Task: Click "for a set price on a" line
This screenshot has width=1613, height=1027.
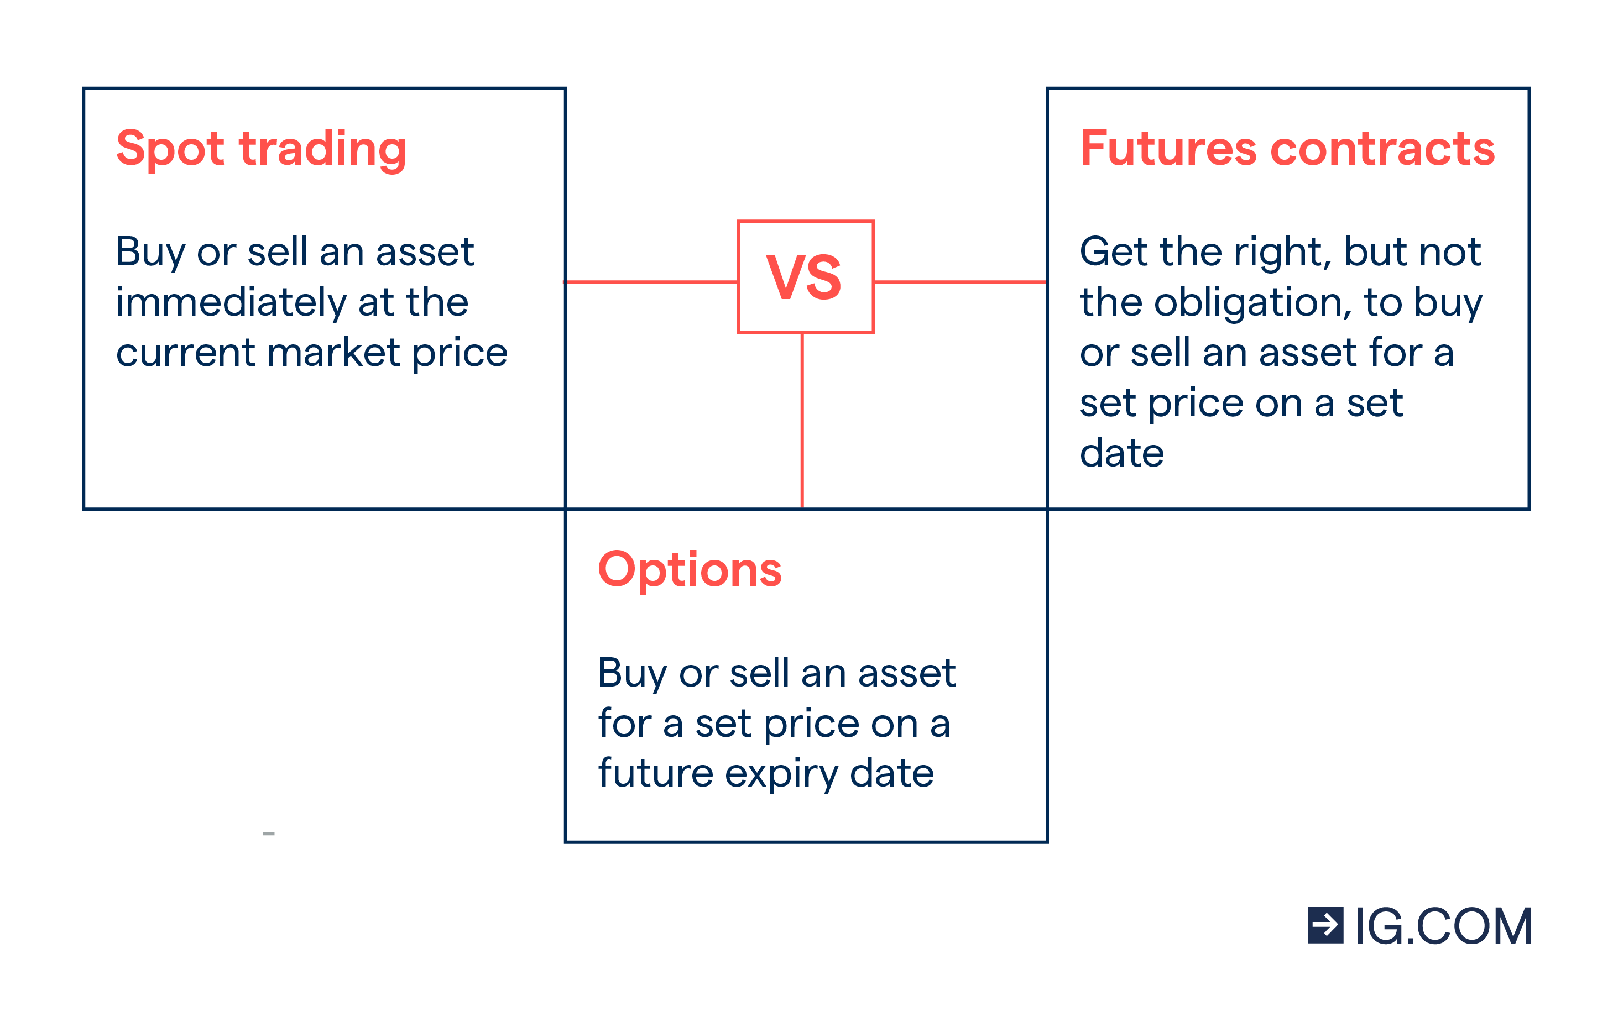Action: pos(774,724)
